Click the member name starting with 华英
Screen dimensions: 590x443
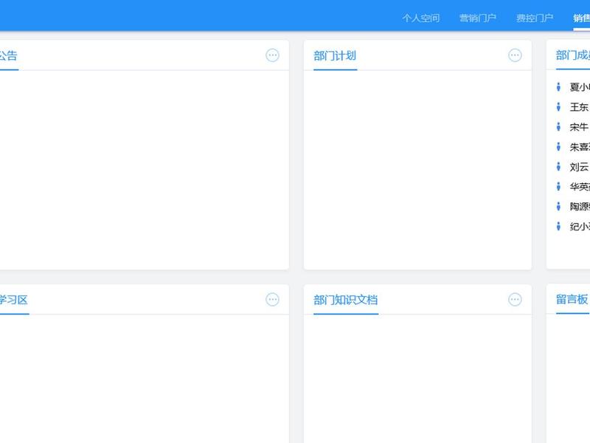[580, 187]
